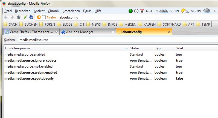
Task: Open the Hilfe menu
Action: (98, 11)
